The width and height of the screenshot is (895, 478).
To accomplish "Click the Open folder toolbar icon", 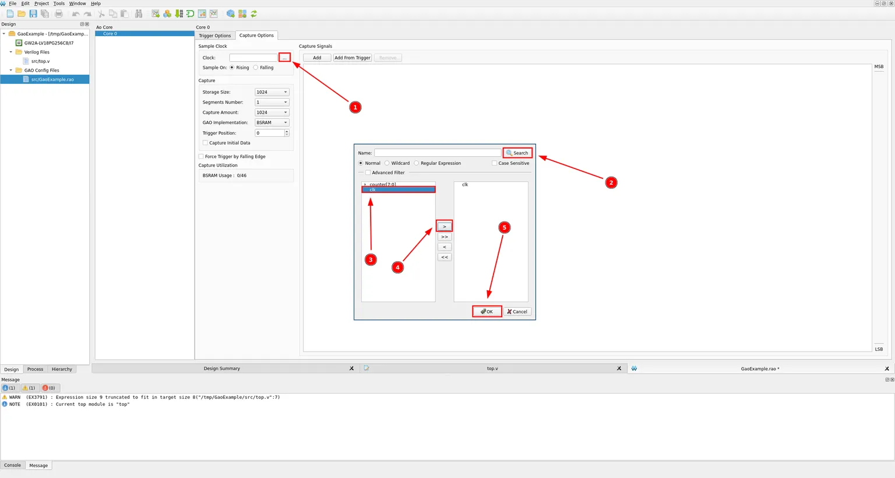I will (x=22, y=13).
